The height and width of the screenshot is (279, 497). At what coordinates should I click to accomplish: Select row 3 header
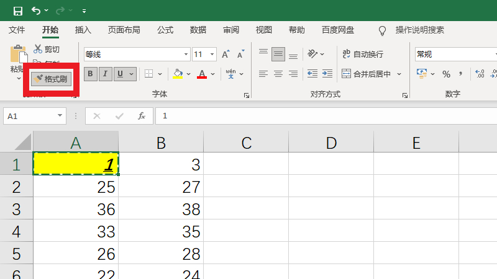[x=16, y=208]
